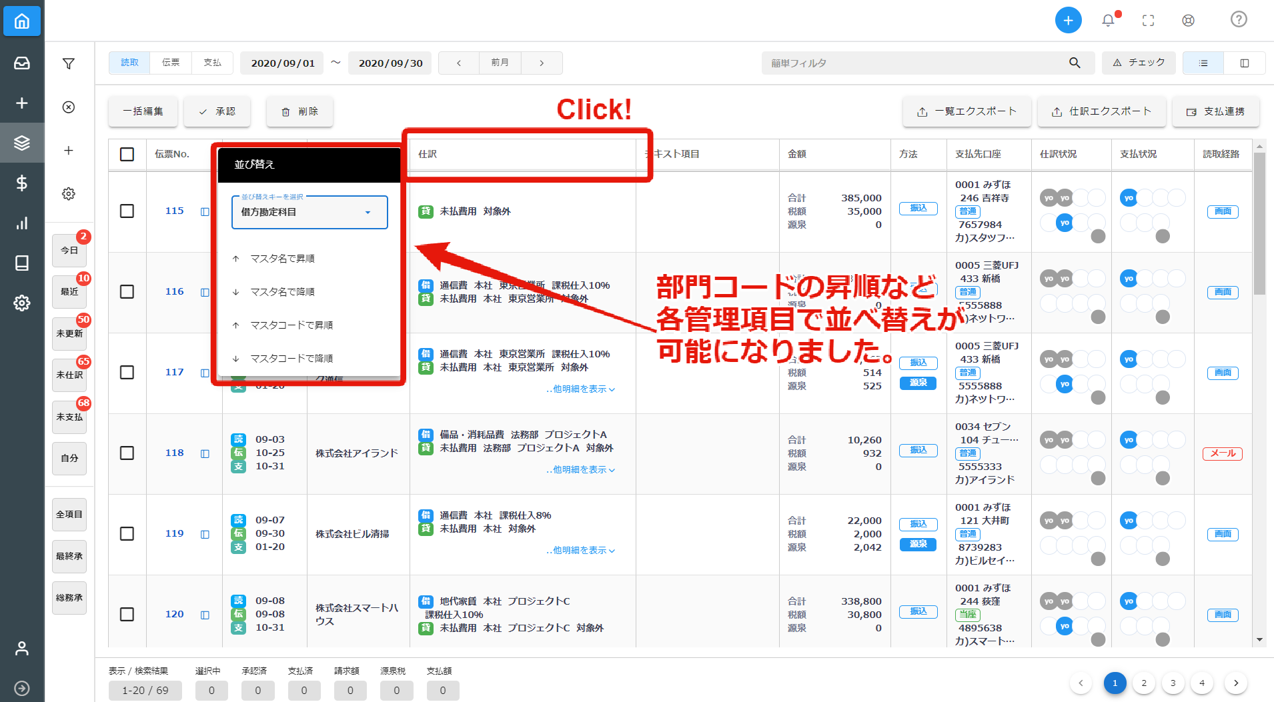This screenshot has width=1274, height=702.
Task: Open slip number 119 link
Action: tap(174, 533)
